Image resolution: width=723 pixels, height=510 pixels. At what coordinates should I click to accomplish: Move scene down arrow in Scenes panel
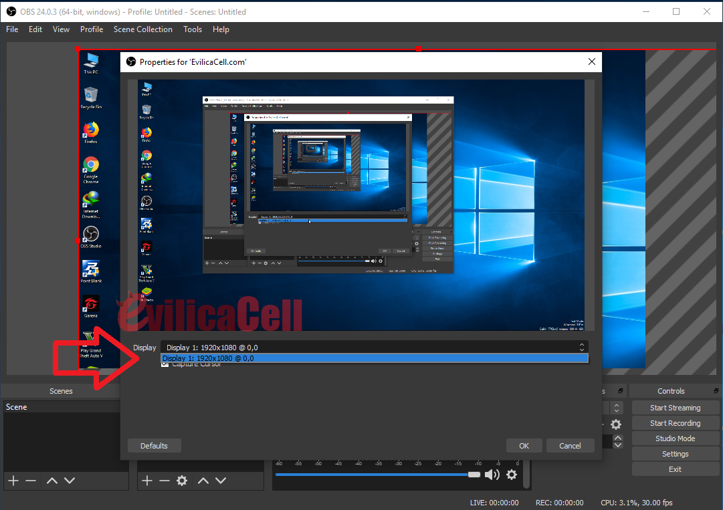[x=70, y=481]
